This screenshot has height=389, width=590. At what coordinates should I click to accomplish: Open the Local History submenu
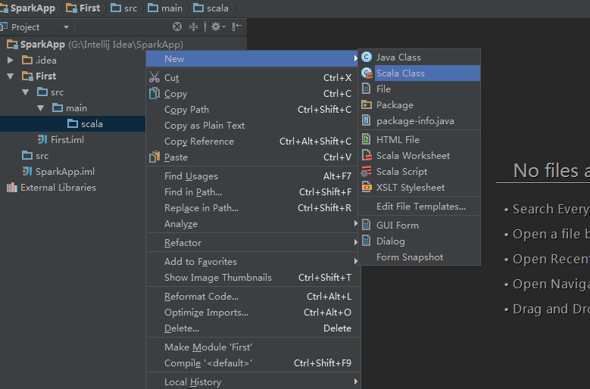pyautogui.click(x=355, y=381)
